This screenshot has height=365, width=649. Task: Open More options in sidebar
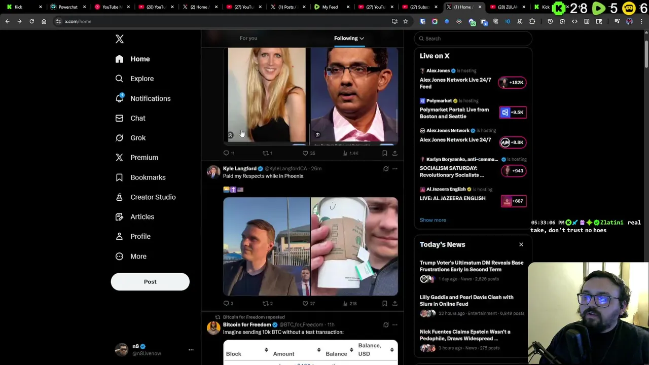[x=131, y=257]
